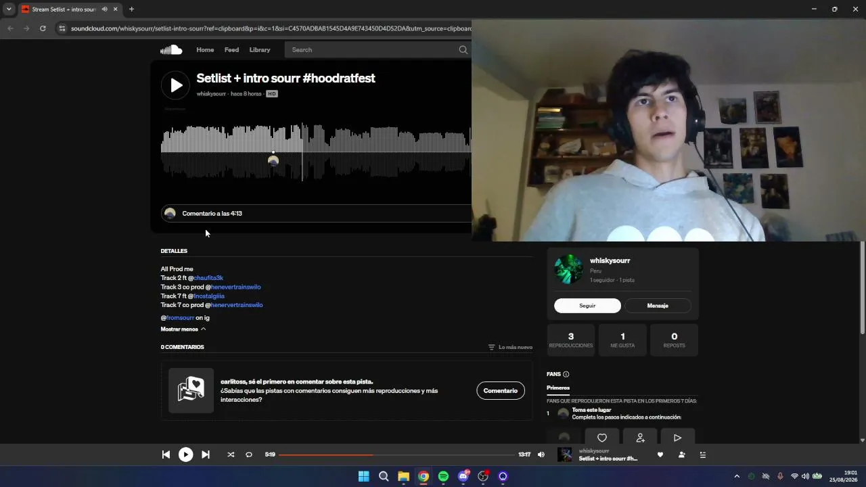The width and height of the screenshot is (866, 487).
Task: Click the Comentario button
Action: click(501, 390)
